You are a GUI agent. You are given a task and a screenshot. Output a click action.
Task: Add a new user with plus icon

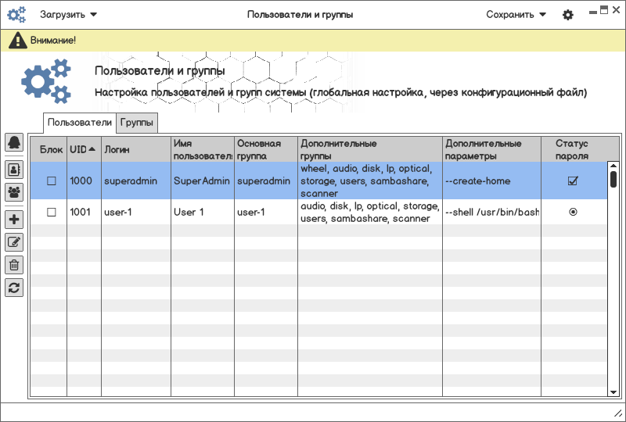(x=14, y=220)
